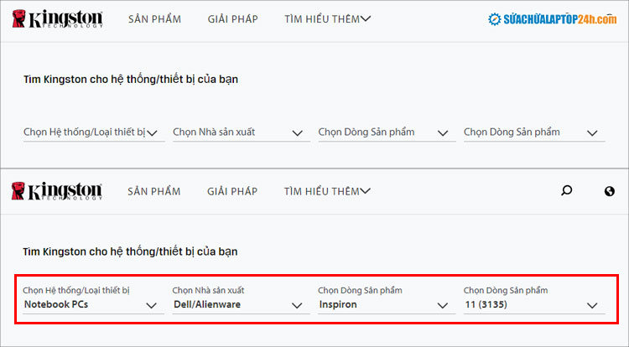Image resolution: width=629 pixels, height=347 pixels.
Task: Click the lower heading Tìm Kingston cho hệ thống/thiết bị
Action: [130, 251]
